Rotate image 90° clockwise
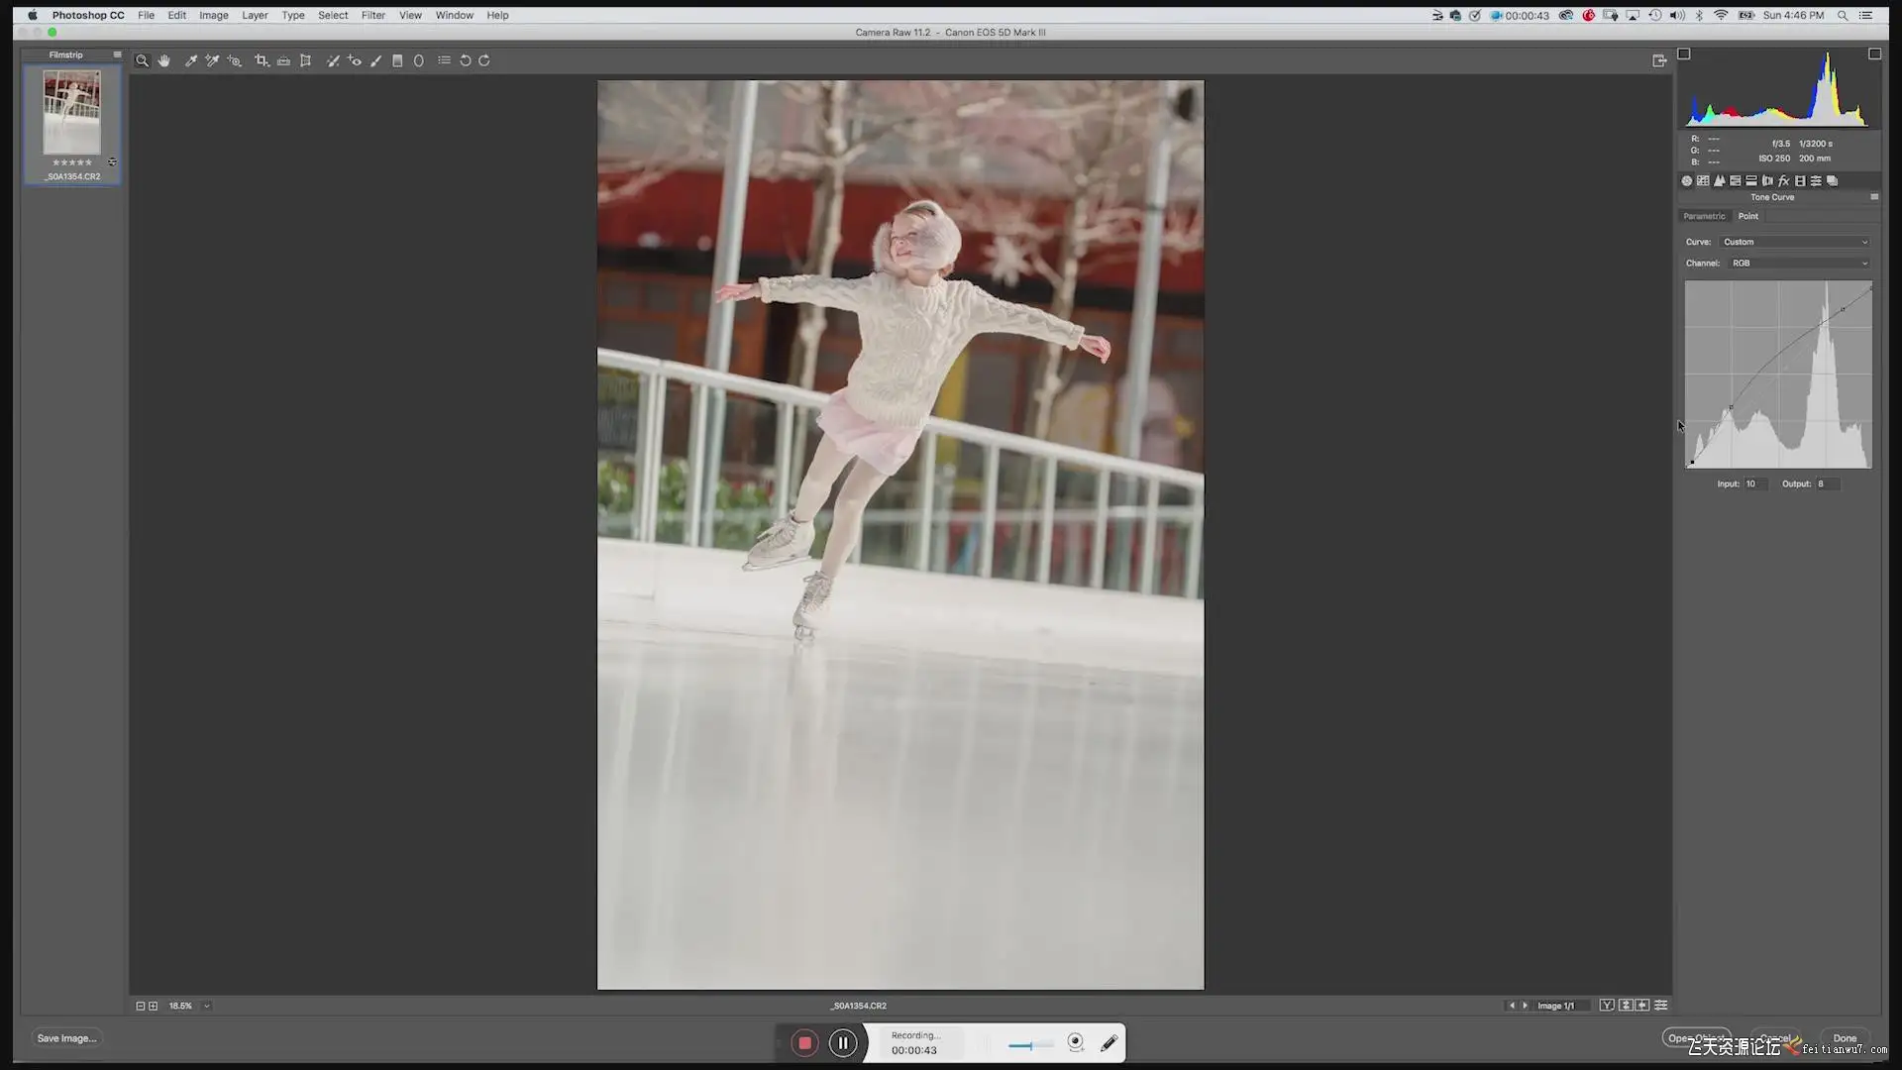Screen dimensions: 1902x1070 (484, 61)
